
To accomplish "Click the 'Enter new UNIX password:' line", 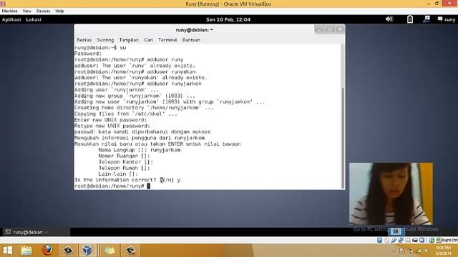I will [x=111, y=120].
